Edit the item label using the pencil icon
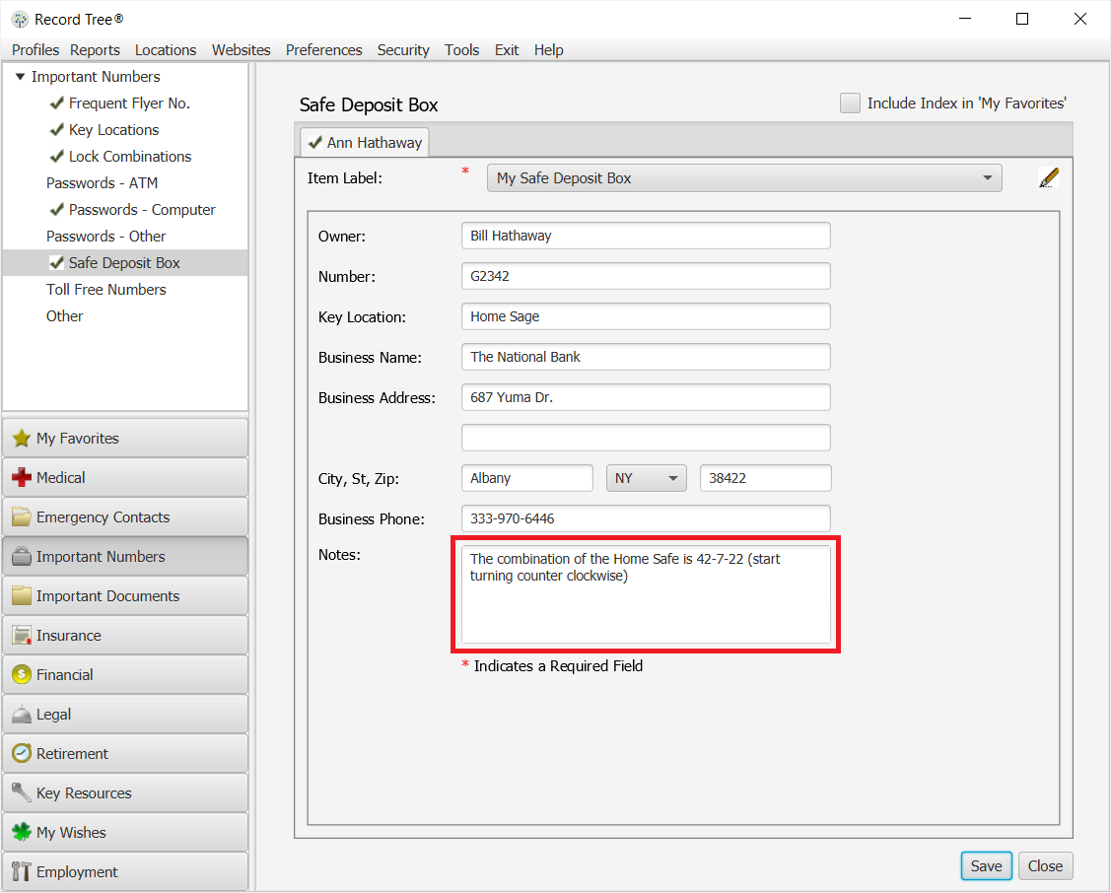This screenshot has width=1111, height=893. click(1048, 177)
